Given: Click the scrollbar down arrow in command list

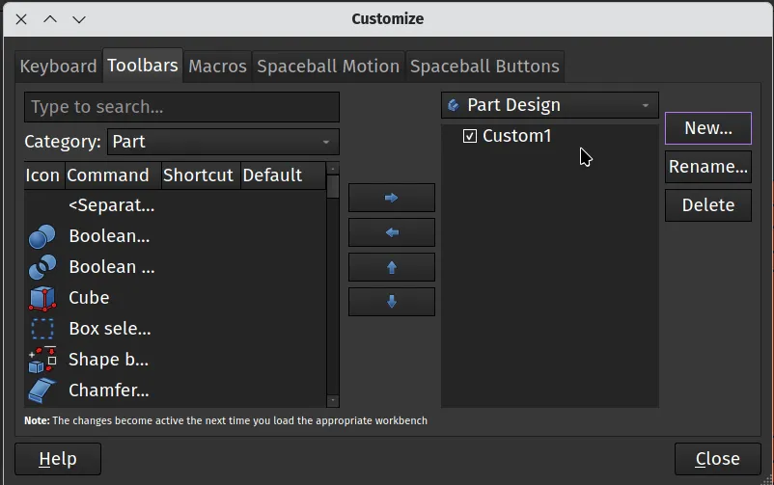Looking at the screenshot, I should click(x=333, y=400).
